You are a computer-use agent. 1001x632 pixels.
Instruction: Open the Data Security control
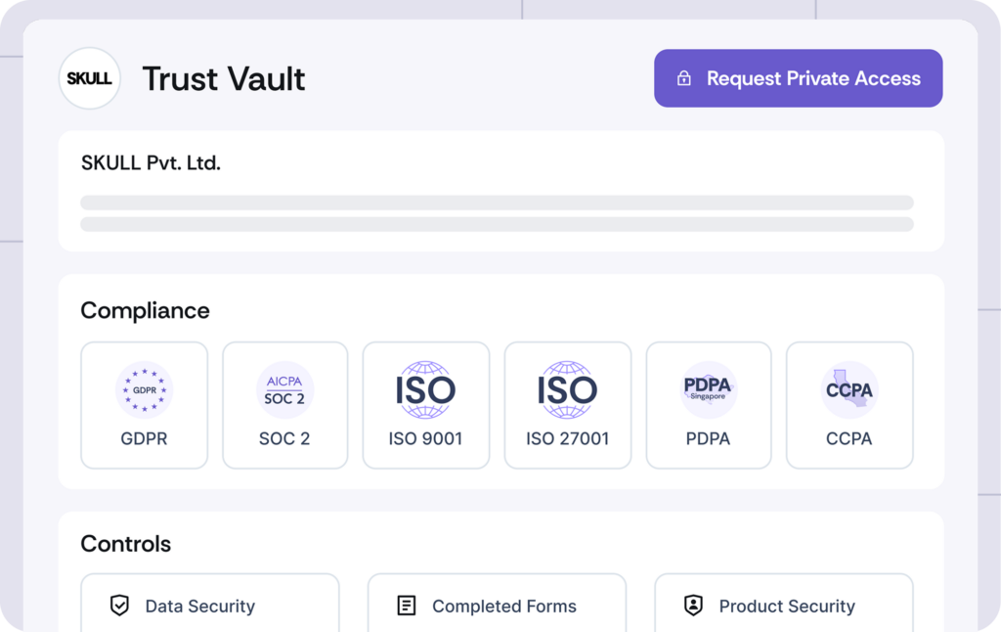pyautogui.click(x=210, y=603)
